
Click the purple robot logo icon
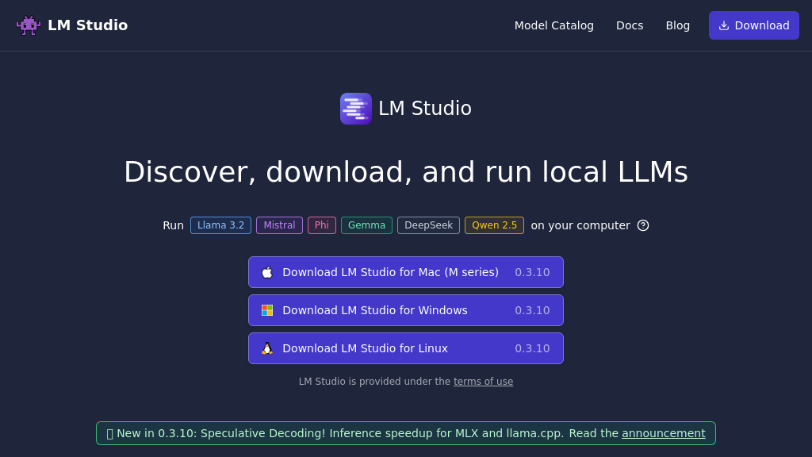tap(29, 25)
